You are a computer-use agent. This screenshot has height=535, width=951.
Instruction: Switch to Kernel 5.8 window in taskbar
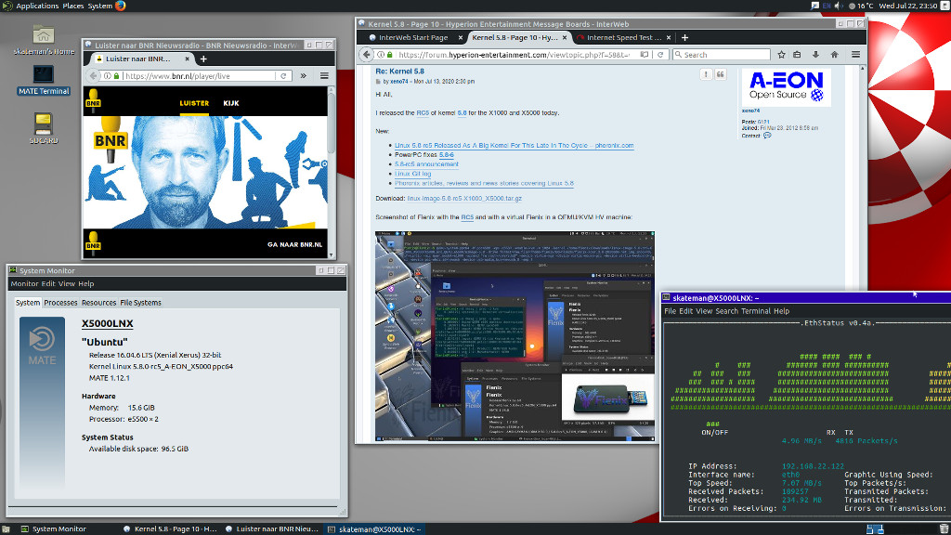pos(170,528)
